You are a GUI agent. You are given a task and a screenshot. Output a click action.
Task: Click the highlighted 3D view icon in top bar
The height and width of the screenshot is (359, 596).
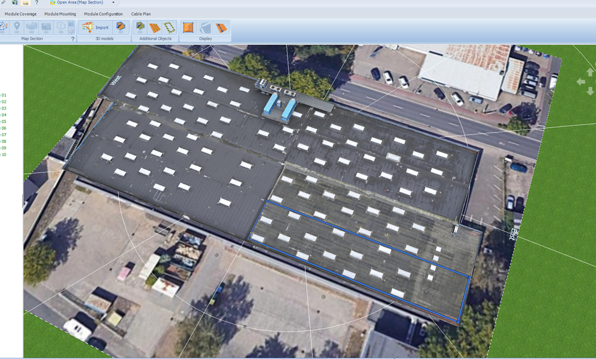[x=25, y=2]
